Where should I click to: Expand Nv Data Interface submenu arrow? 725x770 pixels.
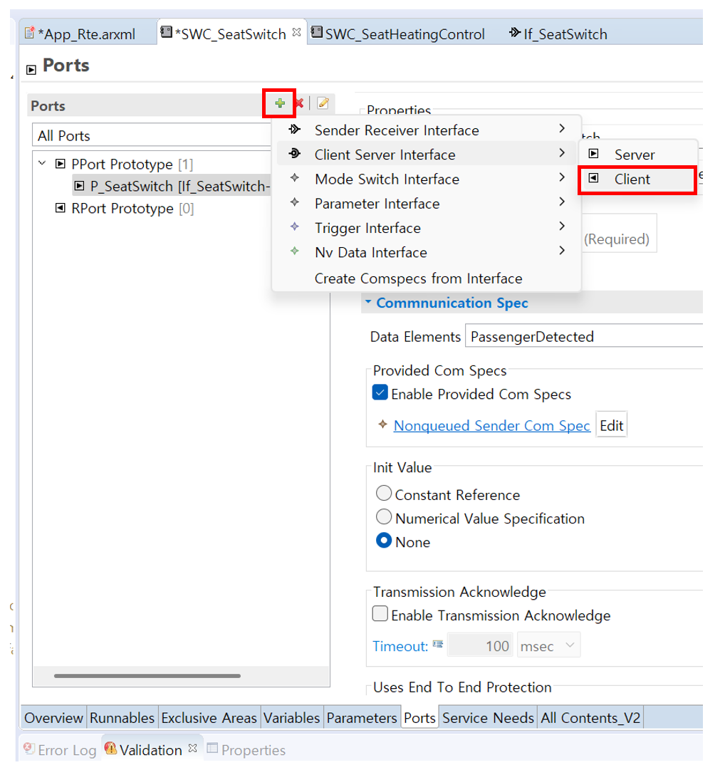(562, 251)
